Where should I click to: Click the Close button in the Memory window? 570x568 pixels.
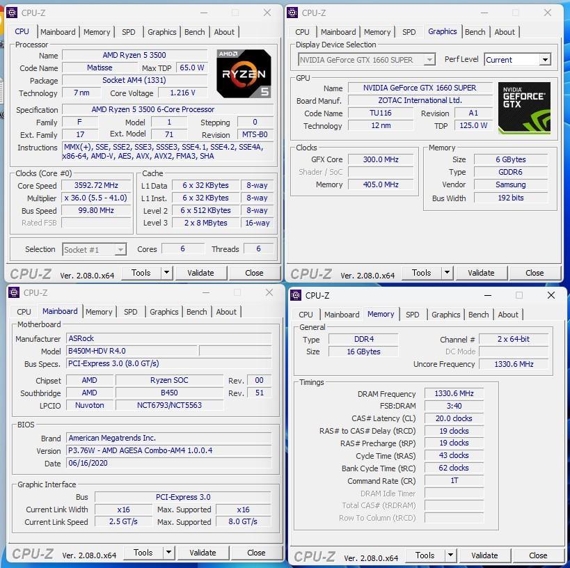click(538, 555)
